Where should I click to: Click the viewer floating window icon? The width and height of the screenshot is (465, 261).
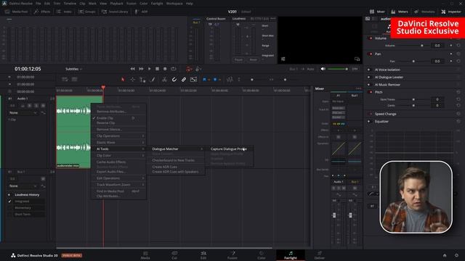357,59
